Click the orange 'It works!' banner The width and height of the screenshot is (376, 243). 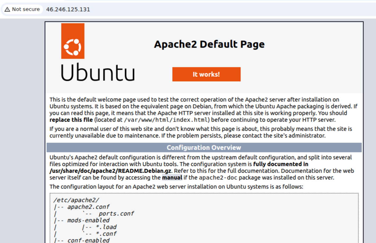tap(206, 74)
